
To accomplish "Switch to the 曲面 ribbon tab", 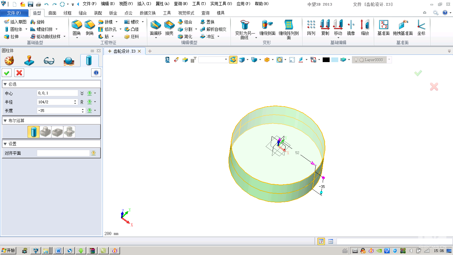I will tap(52, 13).
